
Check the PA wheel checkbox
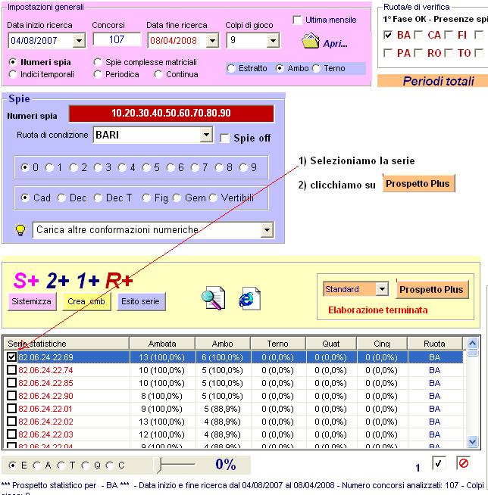pos(388,53)
